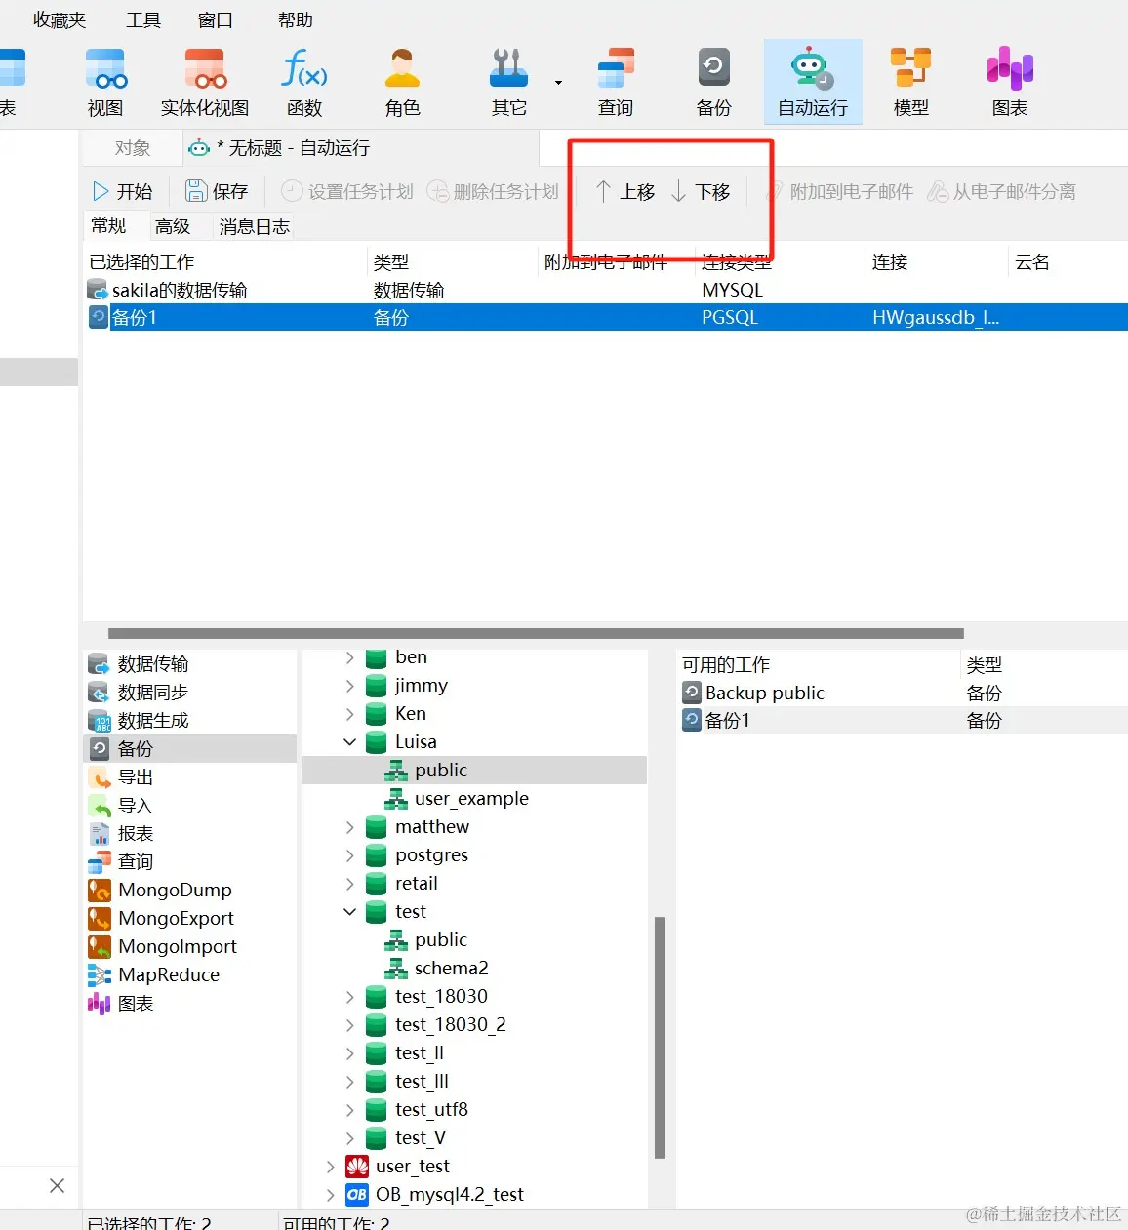
Task: Select the sakila的数据传输 job row
Action: pyautogui.click(x=605, y=291)
